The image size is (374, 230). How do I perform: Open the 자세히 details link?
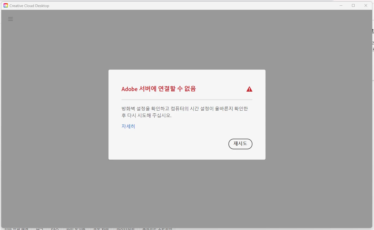click(128, 126)
